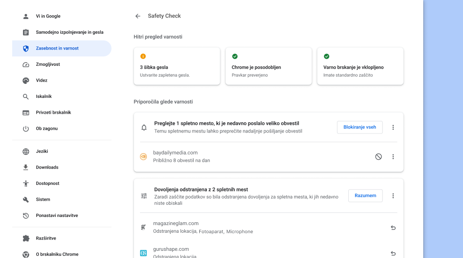The width and height of the screenshot is (463, 258).
Task: Click the Razumem button
Action: point(365,196)
